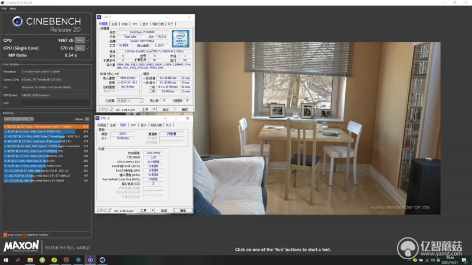Select ranking row 2 Core i7-7700K
The width and height of the screenshot is (472, 265).
tap(47, 131)
